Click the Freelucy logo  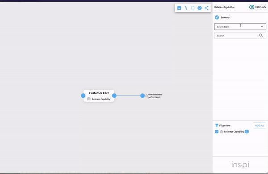[258, 7]
